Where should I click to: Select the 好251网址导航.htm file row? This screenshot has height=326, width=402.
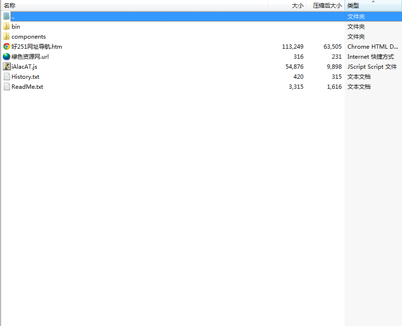click(36, 46)
